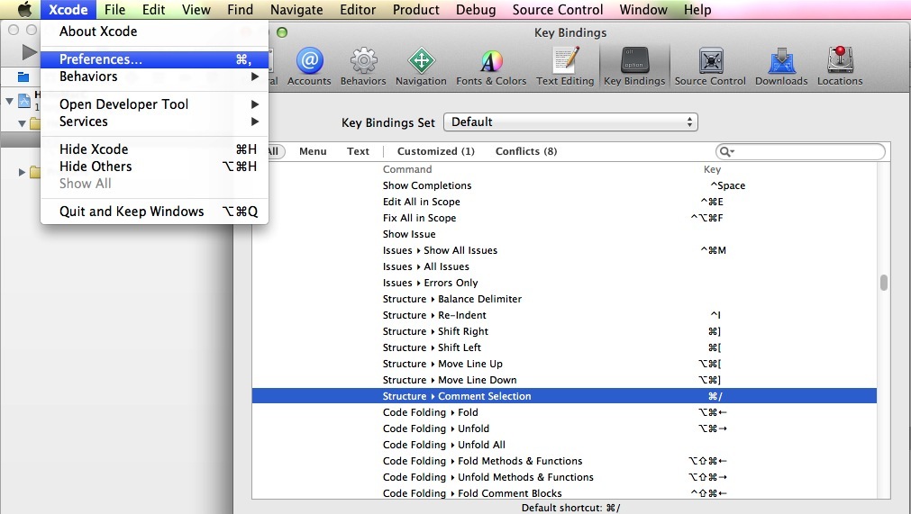Expand the collapsed folder disclosure triangle
This screenshot has width=911, height=514.
click(22, 172)
